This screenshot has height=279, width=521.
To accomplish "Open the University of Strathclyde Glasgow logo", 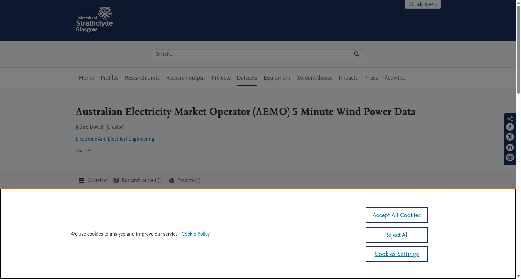I will click(x=94, y=20).
